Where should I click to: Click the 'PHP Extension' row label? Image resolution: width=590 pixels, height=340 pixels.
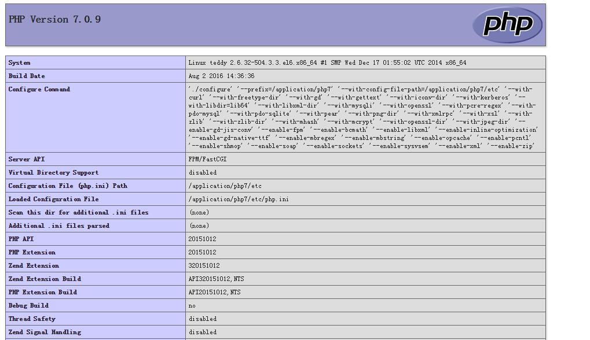click(32, 253)
